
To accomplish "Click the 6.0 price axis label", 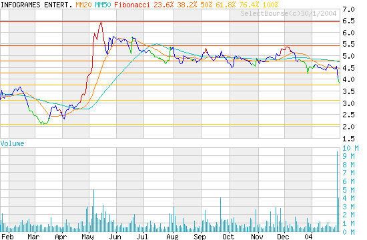I will coord(348,33).
